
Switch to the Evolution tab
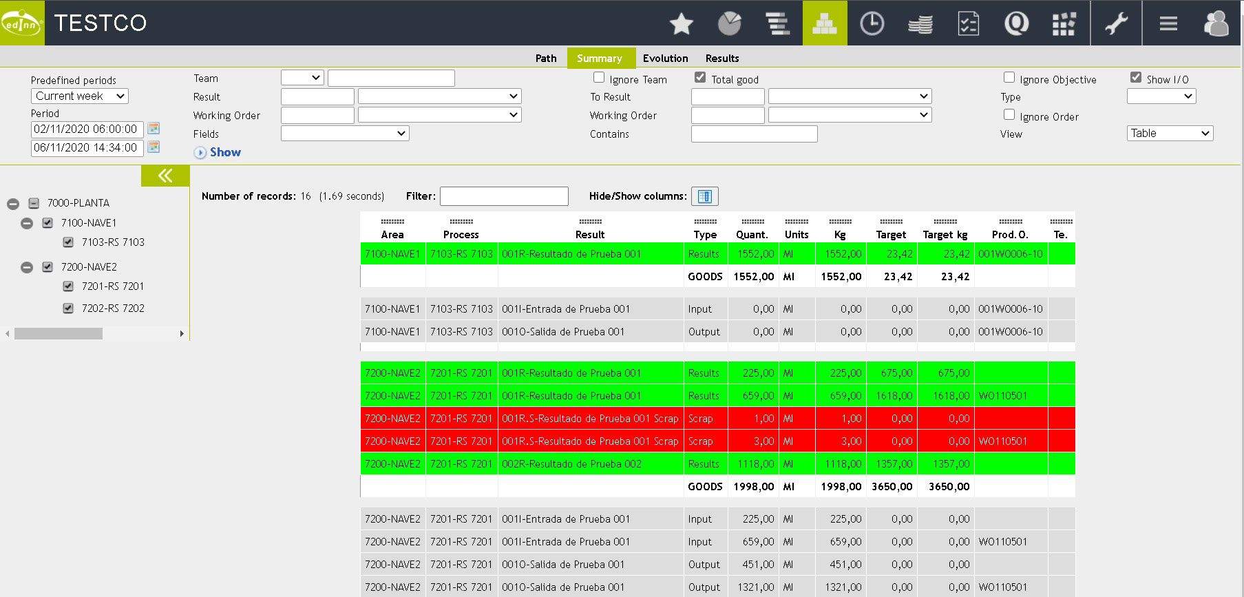click(x=666, y=59)
